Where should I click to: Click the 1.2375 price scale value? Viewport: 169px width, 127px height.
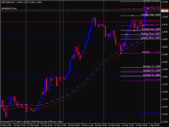point(165,84)
